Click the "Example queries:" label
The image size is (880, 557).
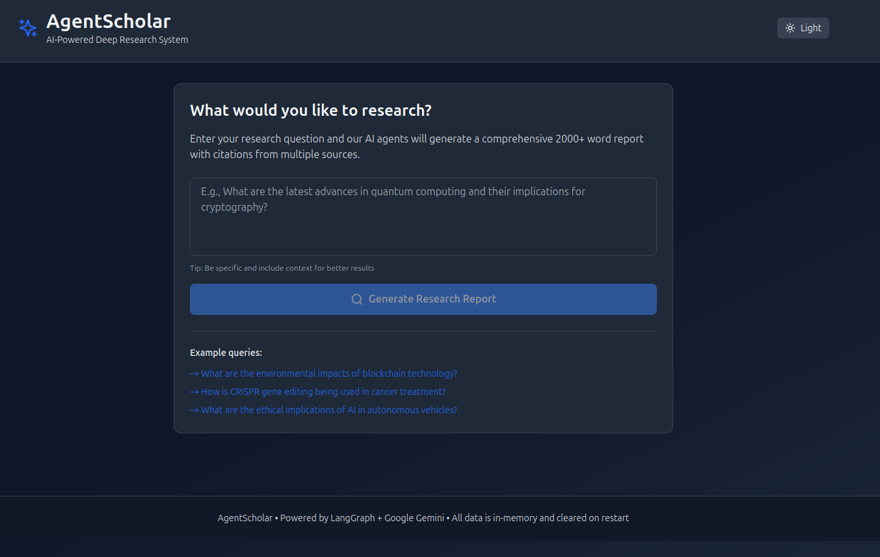point(226,353)
